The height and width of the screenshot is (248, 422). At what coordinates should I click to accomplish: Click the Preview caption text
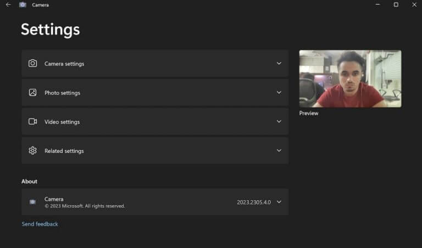pos(309,113)
